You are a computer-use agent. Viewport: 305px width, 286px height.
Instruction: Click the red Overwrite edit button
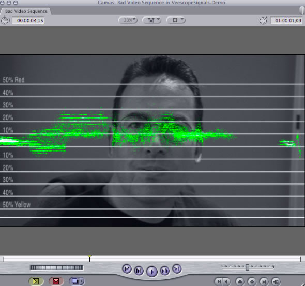[x=56, y=281]
